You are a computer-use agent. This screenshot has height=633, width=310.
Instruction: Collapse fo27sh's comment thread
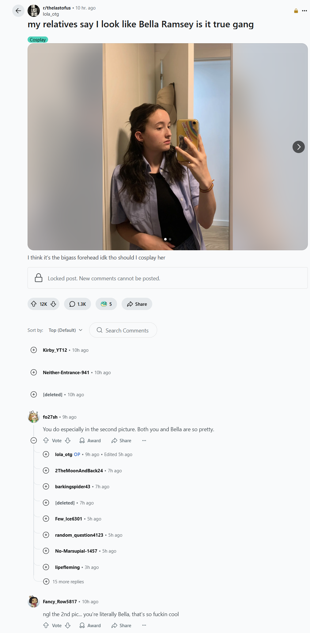[x=34, y=440]
